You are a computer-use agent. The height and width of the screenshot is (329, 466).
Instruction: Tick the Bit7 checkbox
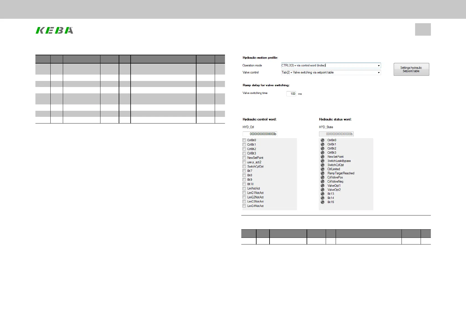click(x=244, y=171)
